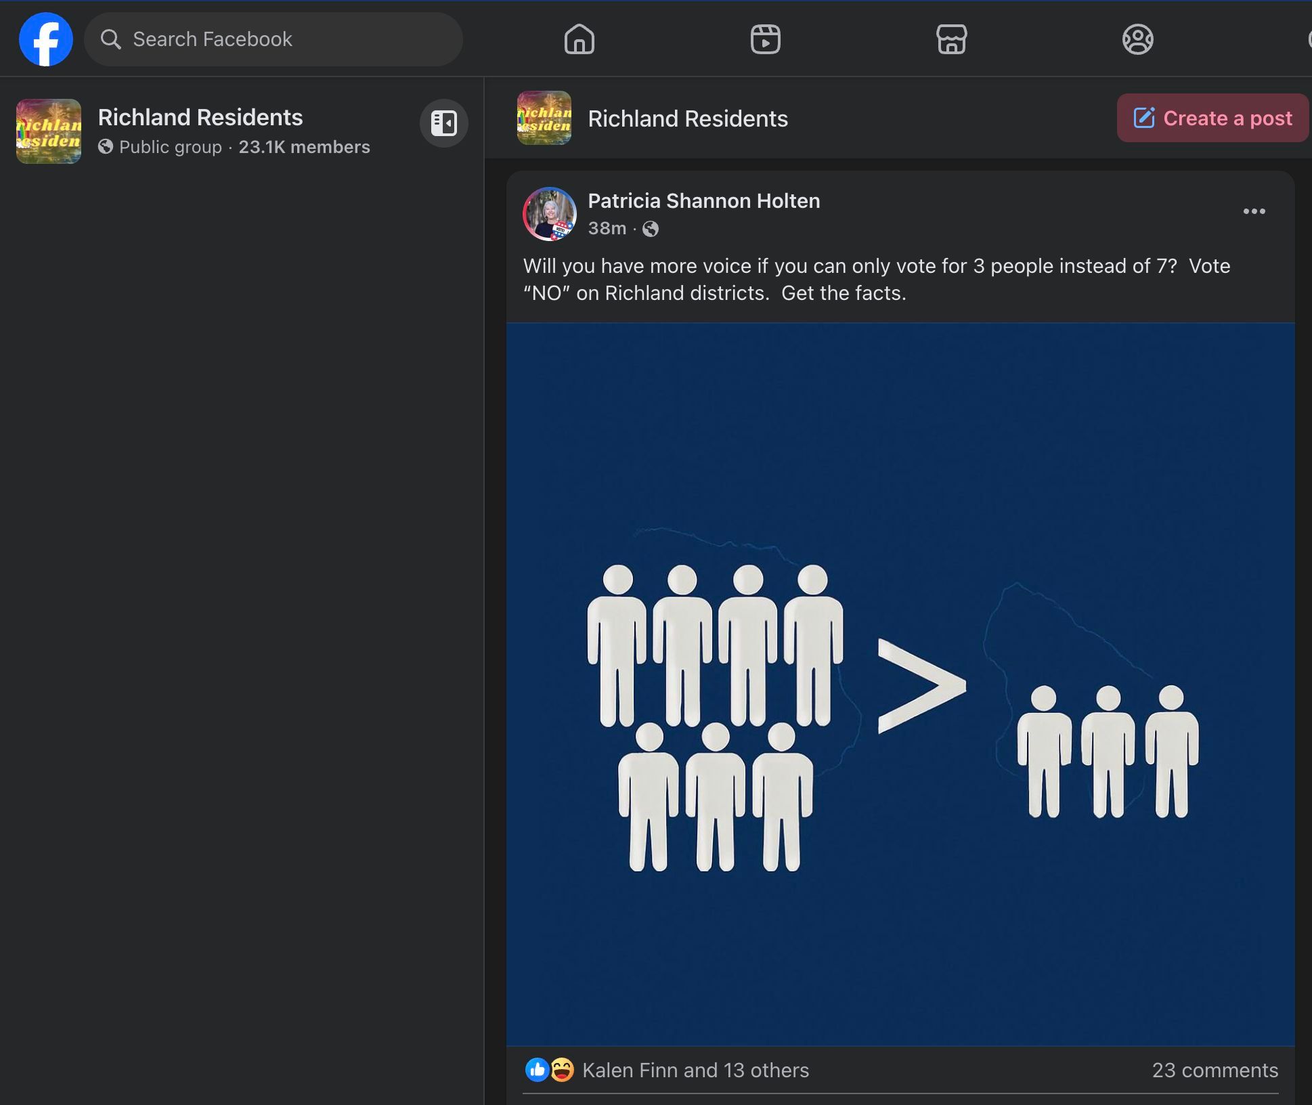The height and width of the screenshot is (1105, 1312).
Task: Open the 38m post timestamp
Action: tap(607, 228)
